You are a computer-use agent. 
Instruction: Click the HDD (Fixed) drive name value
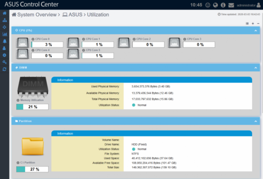click(139, 145)
